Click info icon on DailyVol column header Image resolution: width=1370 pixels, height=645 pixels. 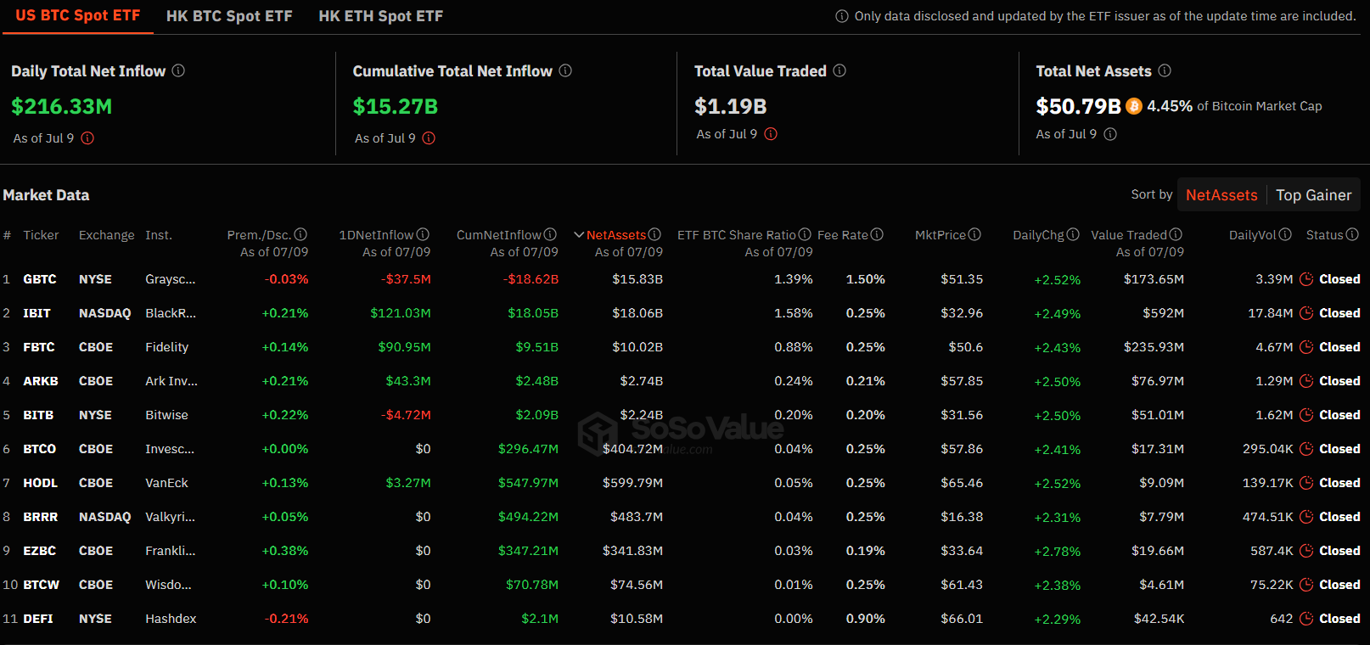pos(1285,234)
